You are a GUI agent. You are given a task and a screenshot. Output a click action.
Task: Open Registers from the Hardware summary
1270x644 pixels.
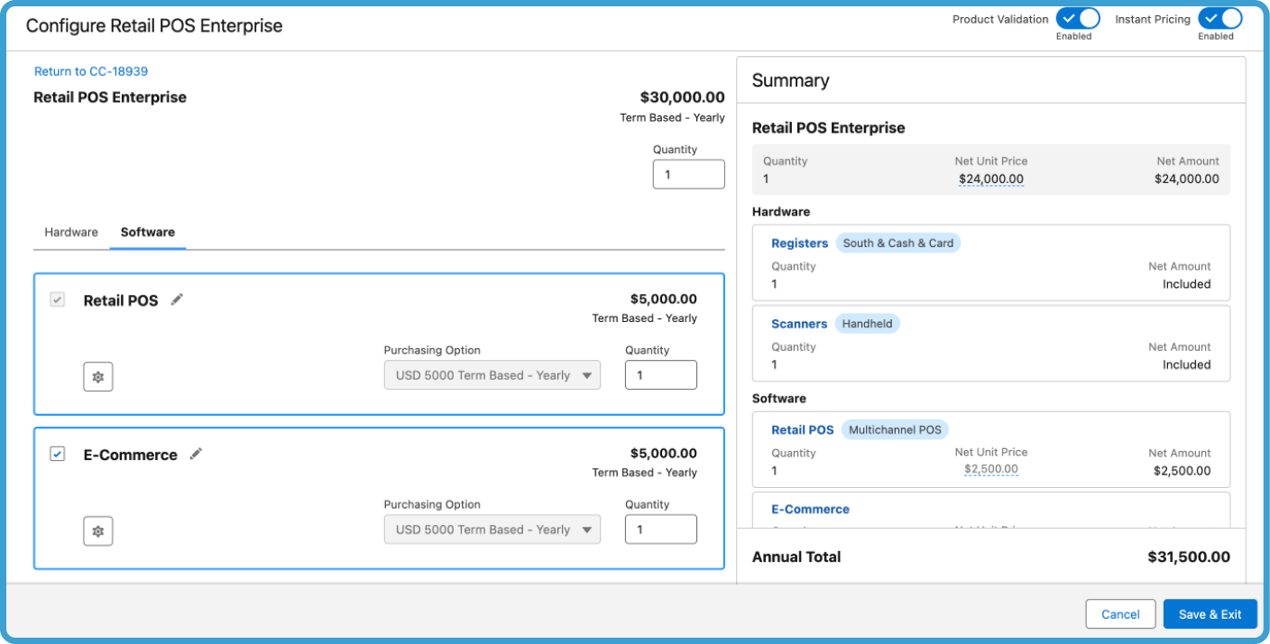799,243
